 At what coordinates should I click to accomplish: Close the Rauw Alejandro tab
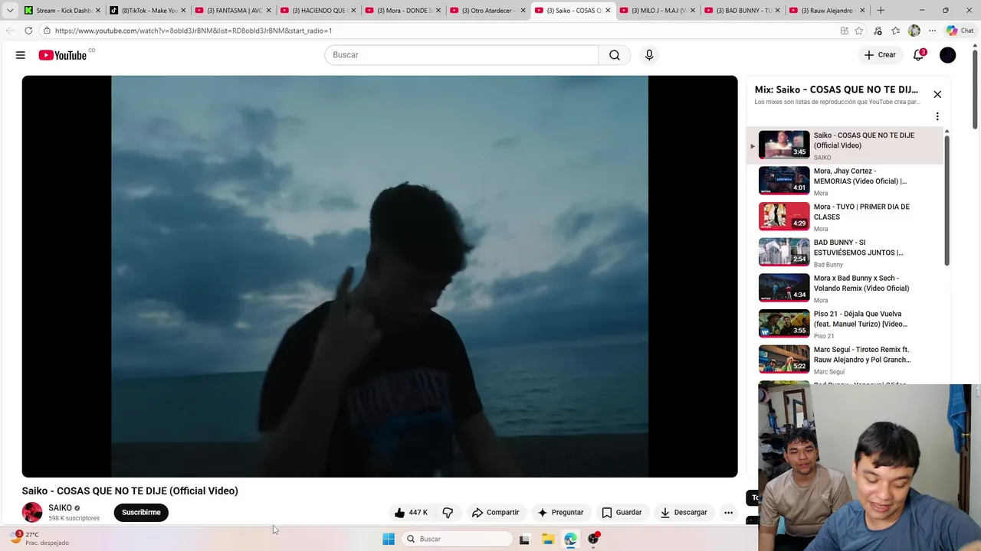point(862,11)
